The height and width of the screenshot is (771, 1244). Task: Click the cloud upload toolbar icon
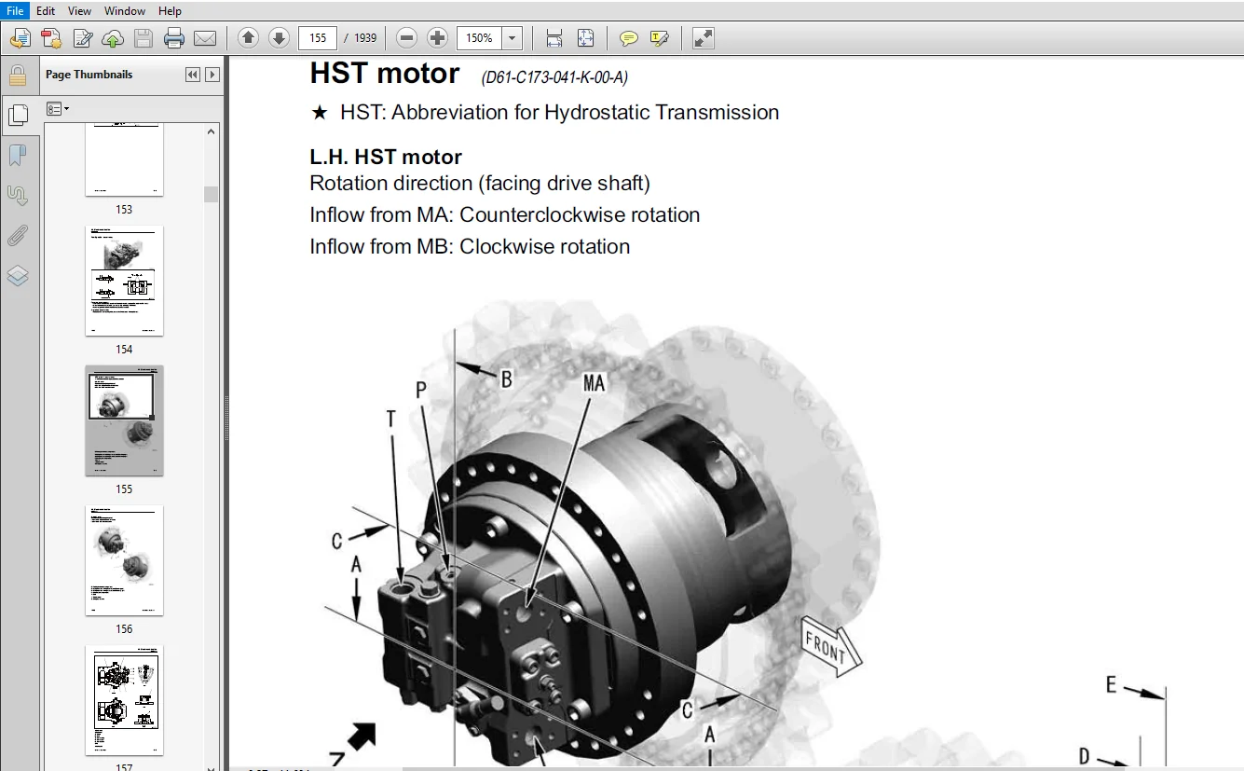click(113, 38)
